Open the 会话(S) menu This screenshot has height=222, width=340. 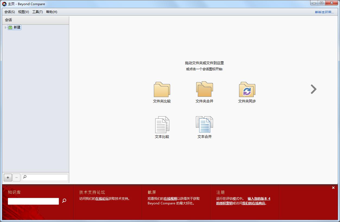[x=9, y=12]
